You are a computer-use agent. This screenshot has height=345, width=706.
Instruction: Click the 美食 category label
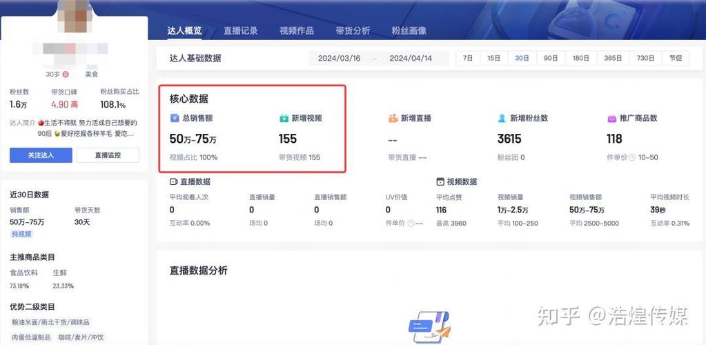click(x=91, y=75)
